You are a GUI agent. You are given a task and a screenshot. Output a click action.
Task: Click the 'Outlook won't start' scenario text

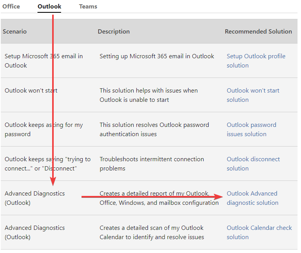point(31,91)
